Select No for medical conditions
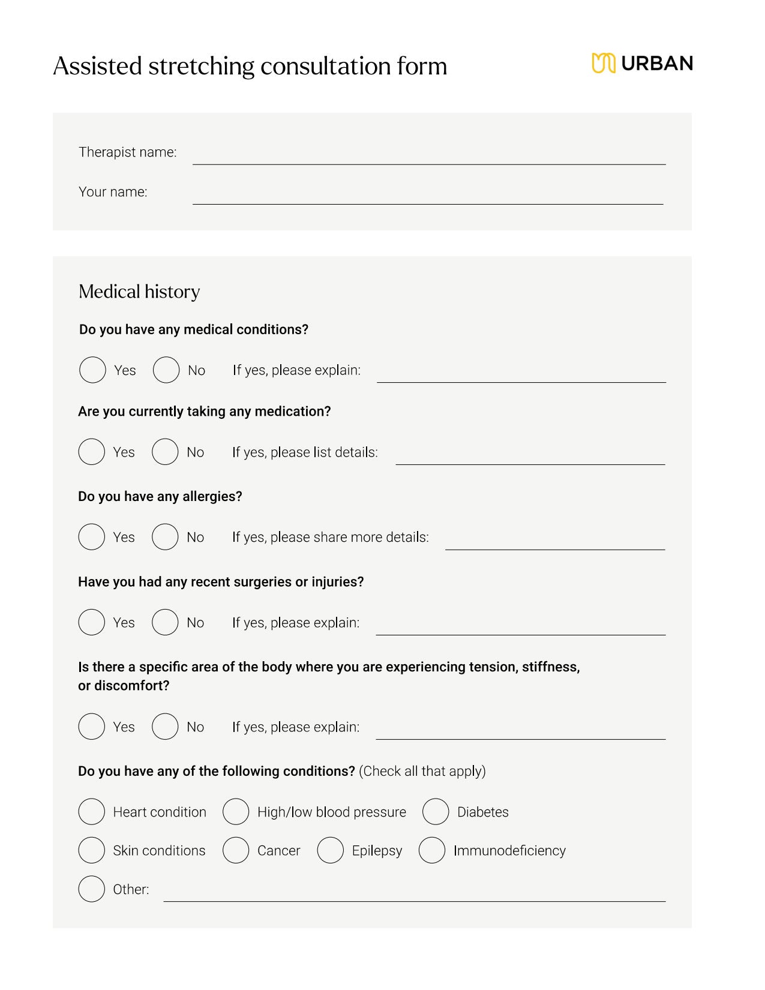 point(166,370)
